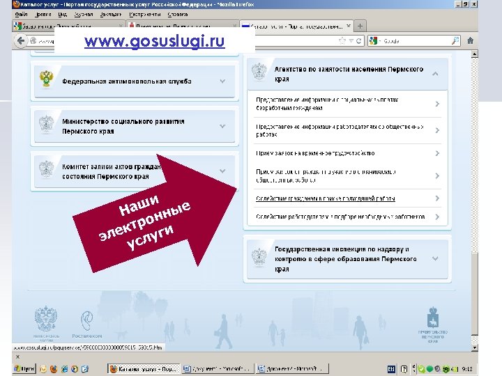This screenshot has height=376, width=502.
Task: Switch to first Документ Microsoft Word taskbar button
Action: pyautogui.click(x=218, y=369)
